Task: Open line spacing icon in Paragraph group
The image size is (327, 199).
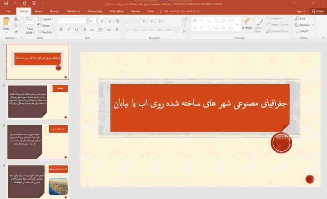Action: [x=160, y=21]
